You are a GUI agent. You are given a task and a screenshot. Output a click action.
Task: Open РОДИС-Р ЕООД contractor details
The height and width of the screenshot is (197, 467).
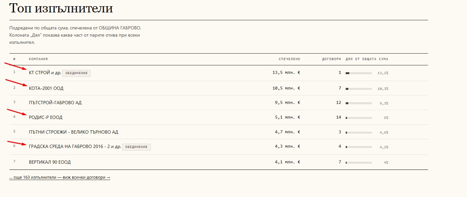coord(46,117)
